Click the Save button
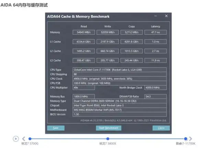Image resolution: width=202 pixels, height=148 pixels. coord(56,128)
